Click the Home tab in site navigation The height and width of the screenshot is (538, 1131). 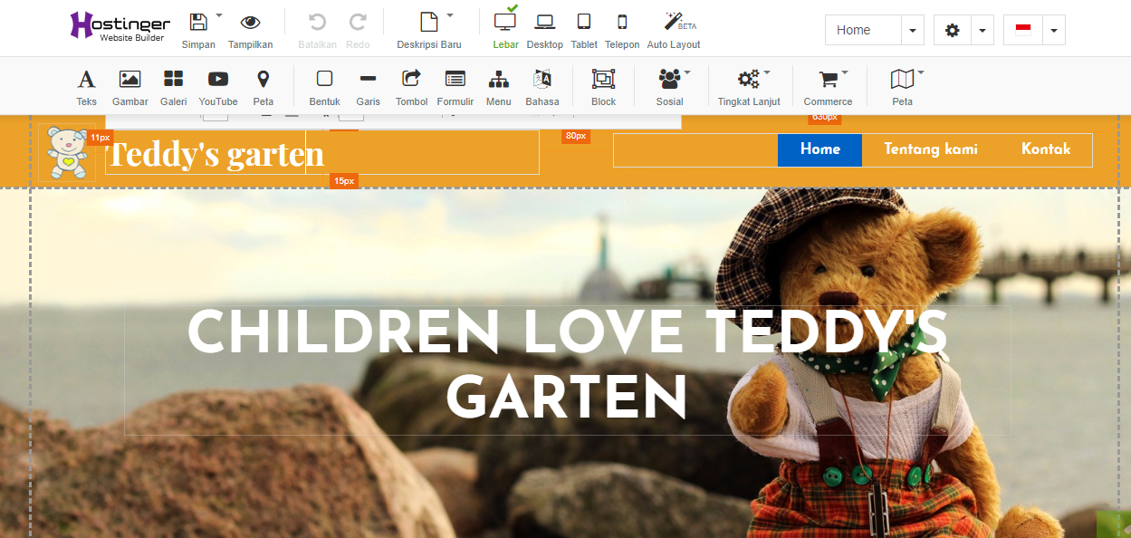click(819, 149)
